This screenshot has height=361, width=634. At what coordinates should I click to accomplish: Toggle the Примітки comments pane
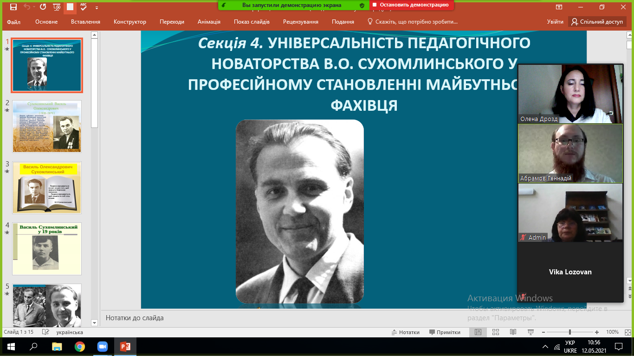[x=445, y=332]
